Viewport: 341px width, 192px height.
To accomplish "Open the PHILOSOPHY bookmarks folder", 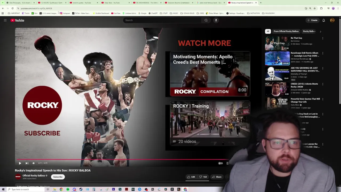I will click(268, 13).
